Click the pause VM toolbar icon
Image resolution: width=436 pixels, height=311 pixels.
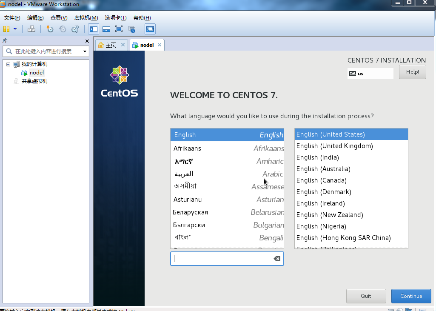(6, 29)
